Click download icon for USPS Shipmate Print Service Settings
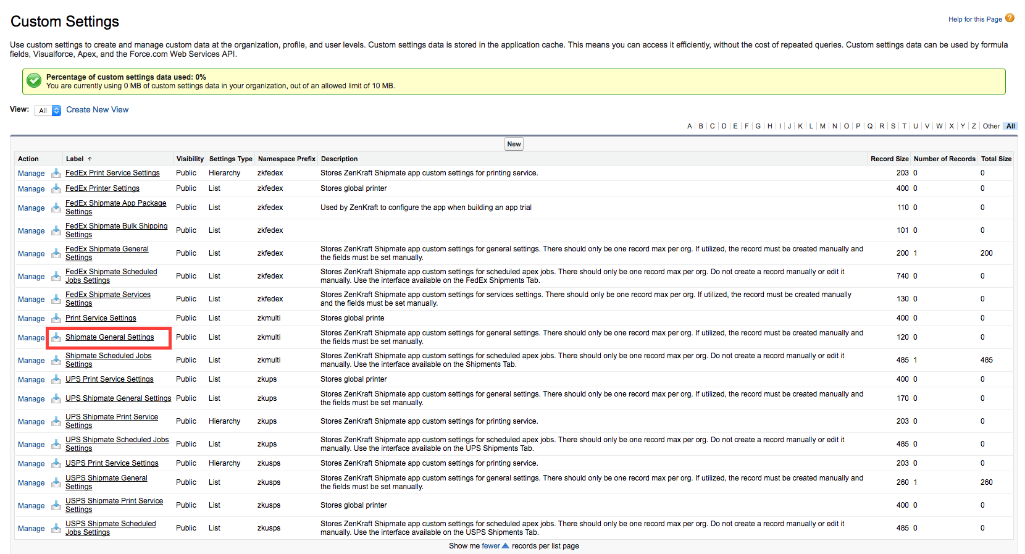1025x554 pixels. 56,505
